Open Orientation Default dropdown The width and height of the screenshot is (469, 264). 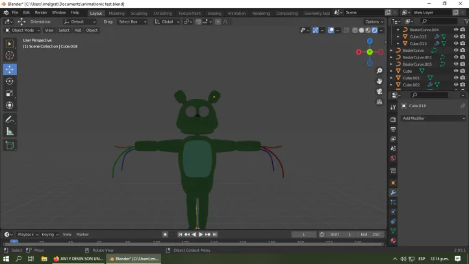[79, 21]
